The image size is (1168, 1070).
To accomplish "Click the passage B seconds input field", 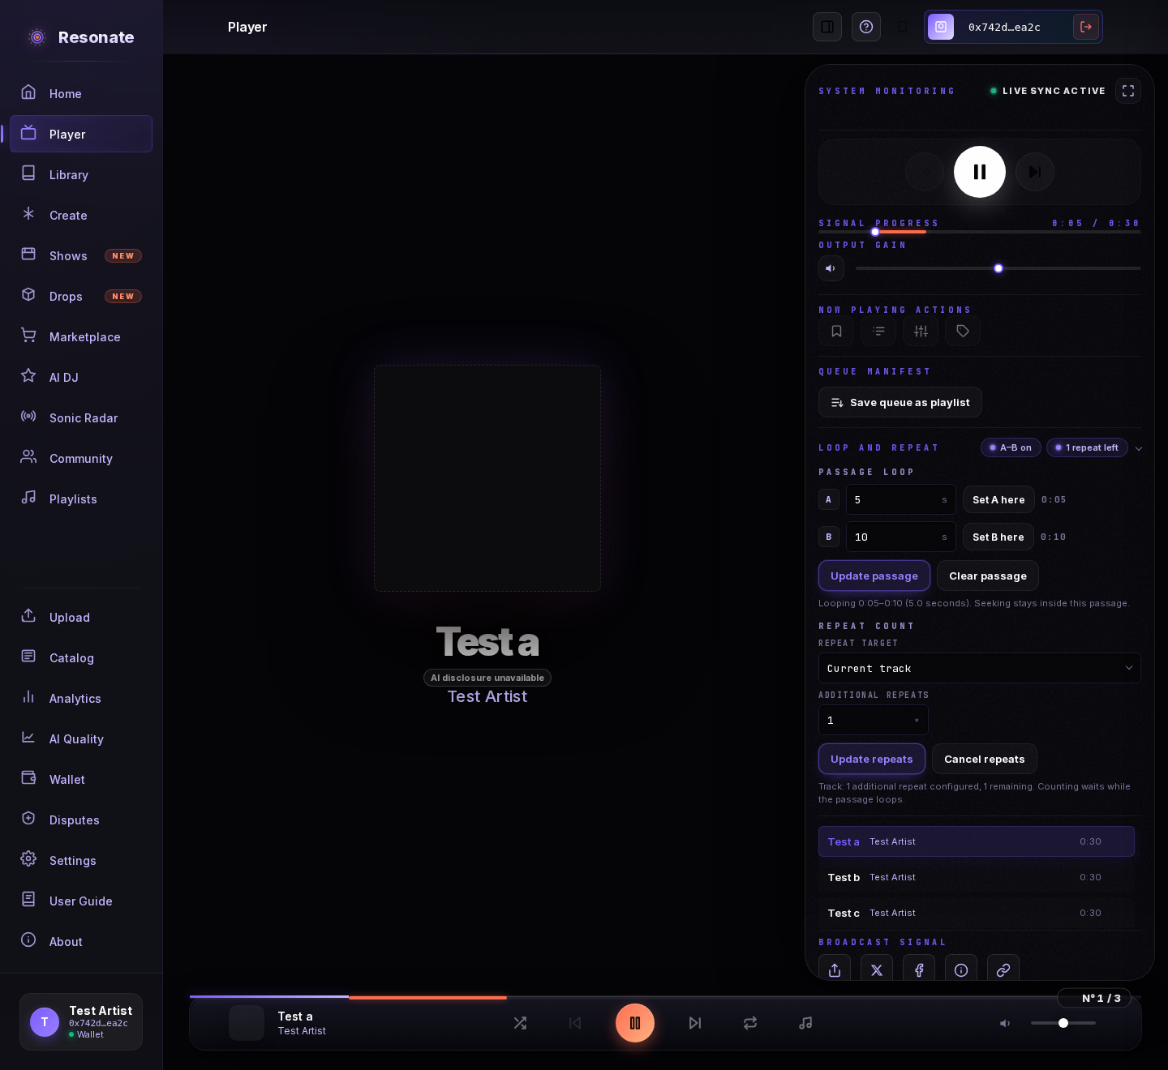I will 901,537.
